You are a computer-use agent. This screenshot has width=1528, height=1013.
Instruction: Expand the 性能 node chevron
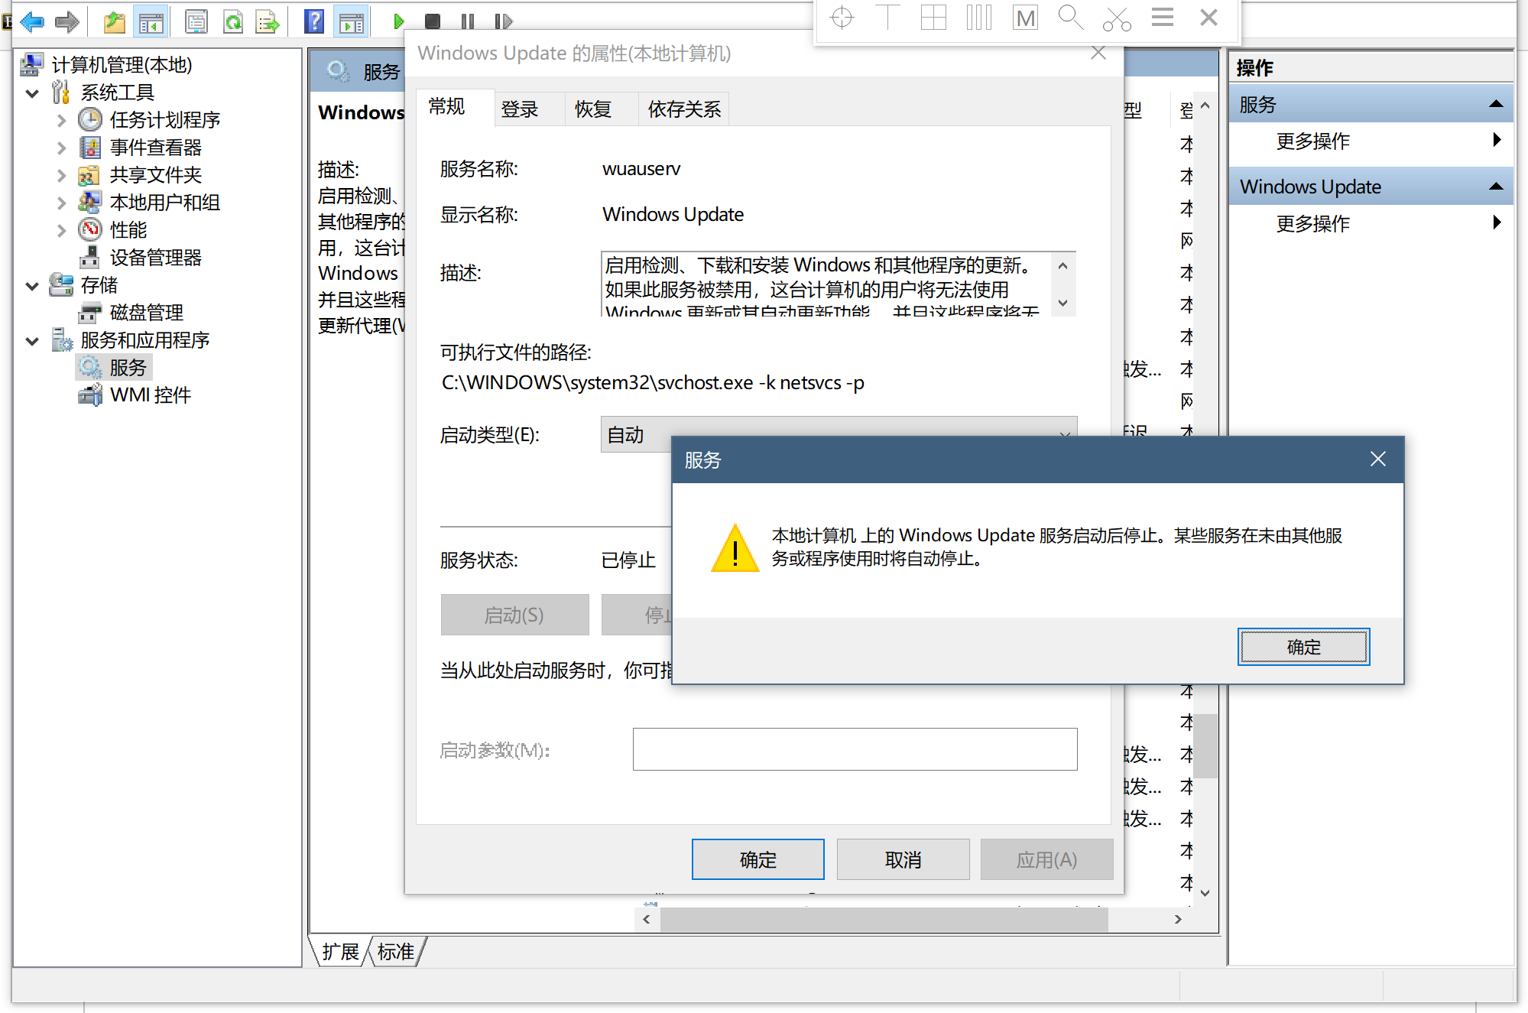[61, 231]
